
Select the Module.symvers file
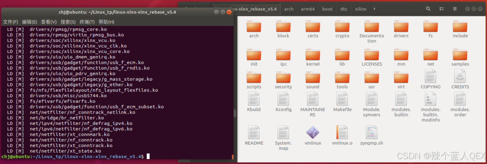[x=372, y=105]
